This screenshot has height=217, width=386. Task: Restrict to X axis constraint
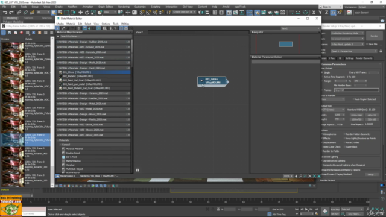(314, 13)
